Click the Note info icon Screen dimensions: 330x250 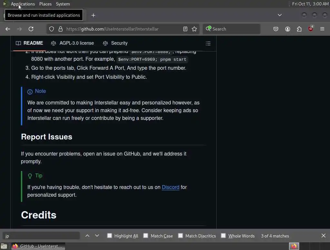pyautogui.click(x=30, y=92)
